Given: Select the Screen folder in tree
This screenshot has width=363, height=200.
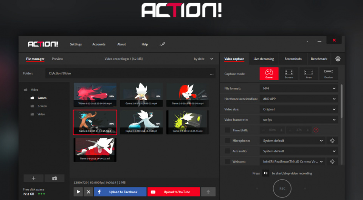Looking at the screenshot, I should pos(39,106).
